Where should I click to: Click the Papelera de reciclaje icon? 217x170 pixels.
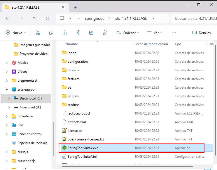click(x=14, y=143)
